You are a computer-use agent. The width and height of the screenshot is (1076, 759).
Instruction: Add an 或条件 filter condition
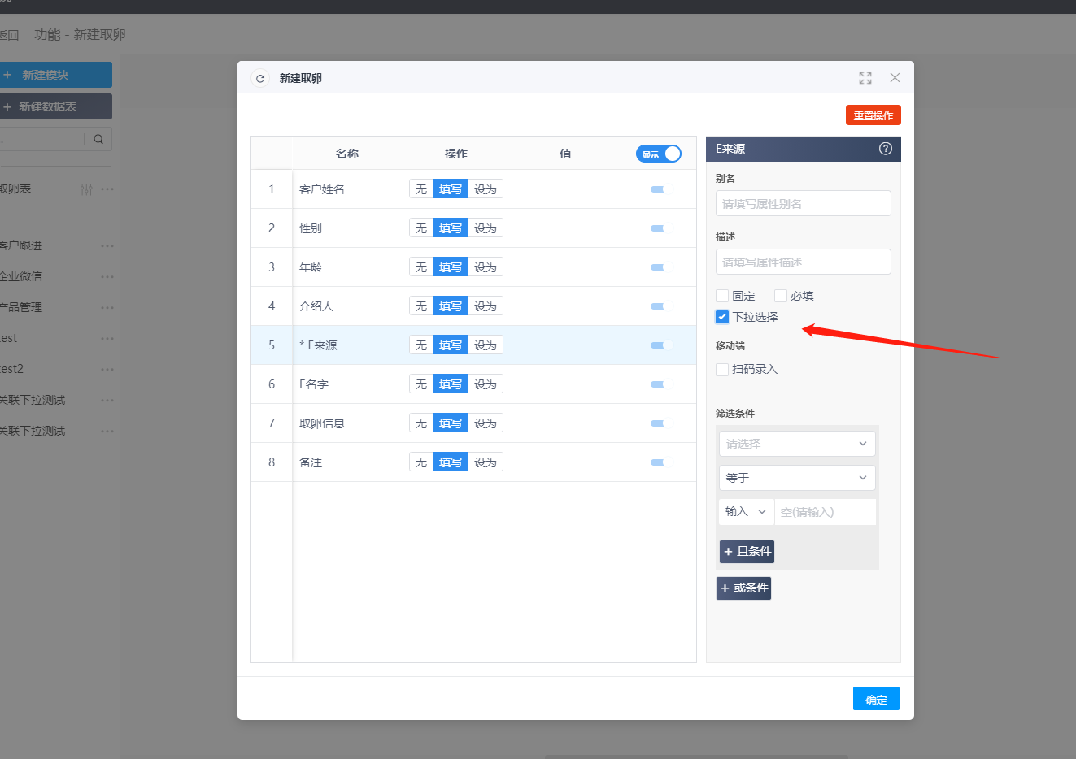743,588
